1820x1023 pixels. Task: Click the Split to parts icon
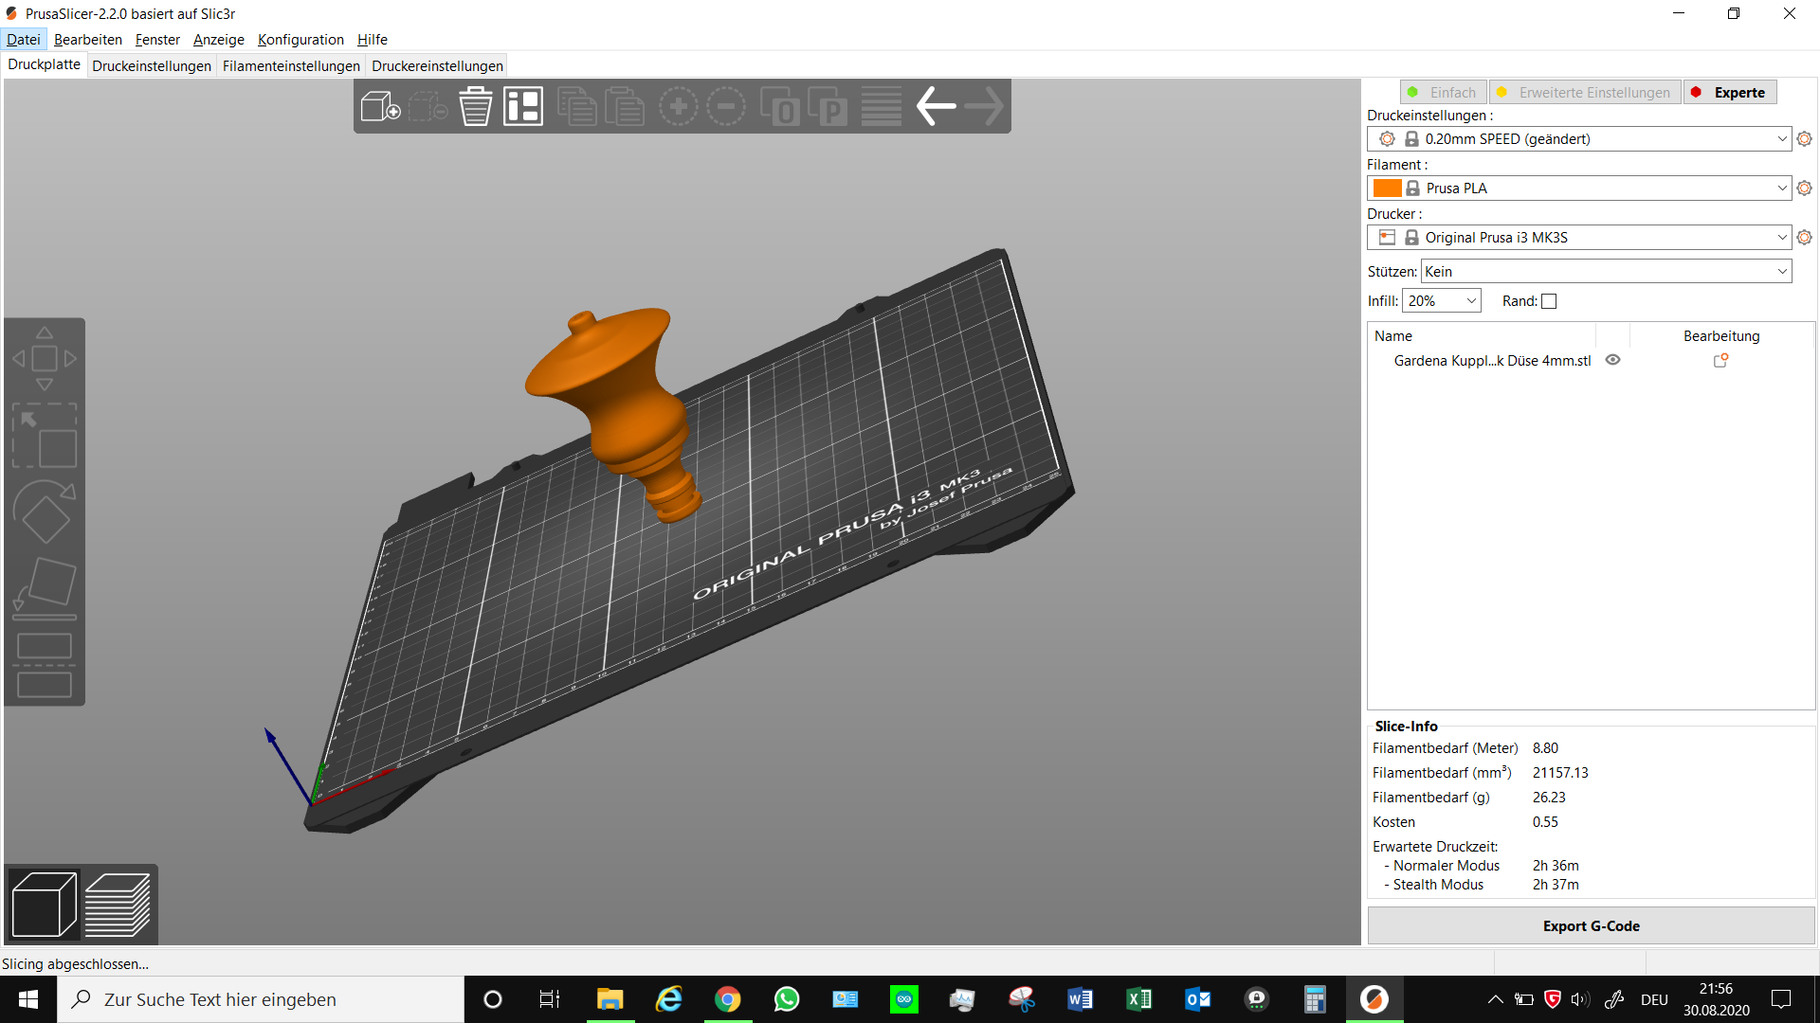[828, 106]
